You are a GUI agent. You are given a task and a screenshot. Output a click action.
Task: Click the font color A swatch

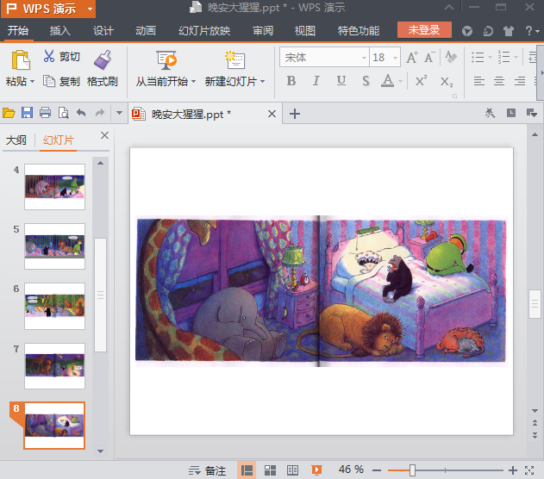click(x=388, y=81)
